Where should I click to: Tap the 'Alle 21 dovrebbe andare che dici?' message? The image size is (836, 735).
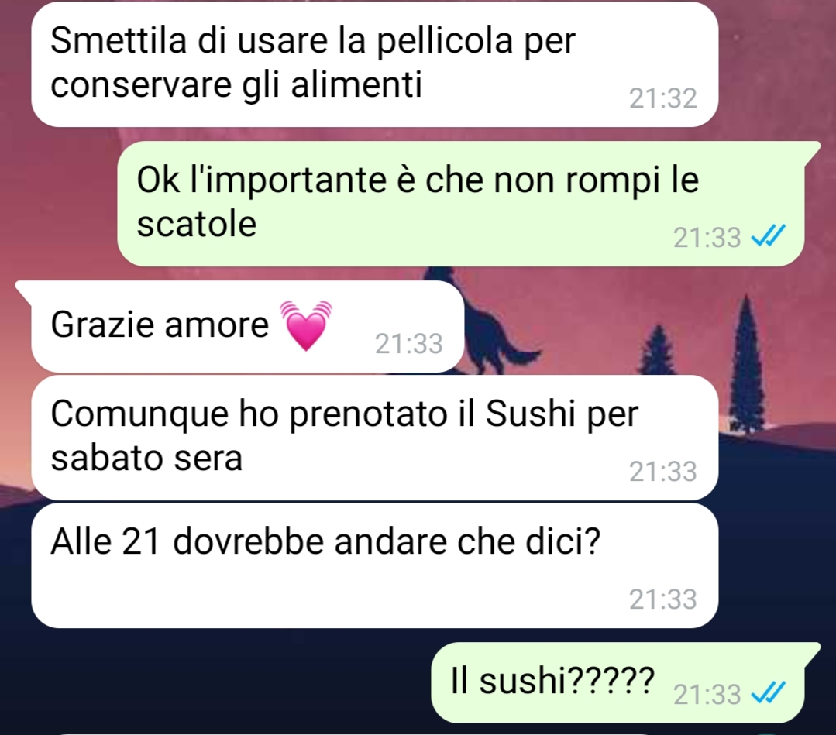[x=374, y=565]
